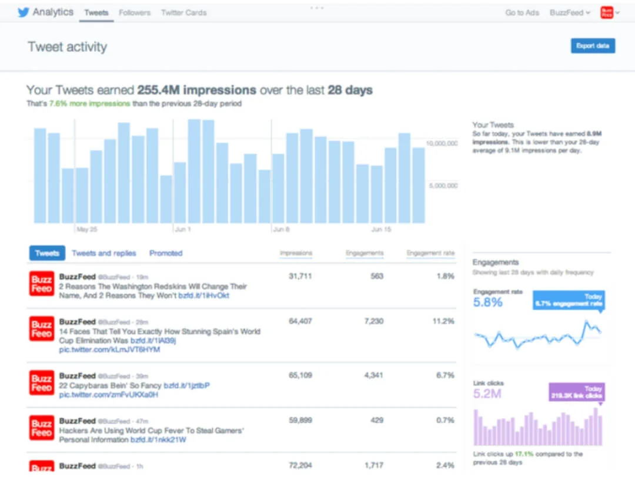Click the 10,000,000 axis label
635x477 pixels.
[442, 143]
